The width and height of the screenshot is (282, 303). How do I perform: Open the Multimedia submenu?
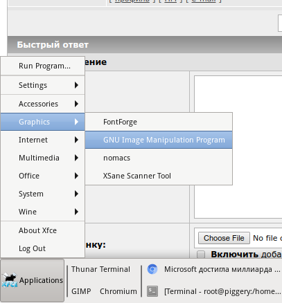pyautogui.click(x=43, y=158)
